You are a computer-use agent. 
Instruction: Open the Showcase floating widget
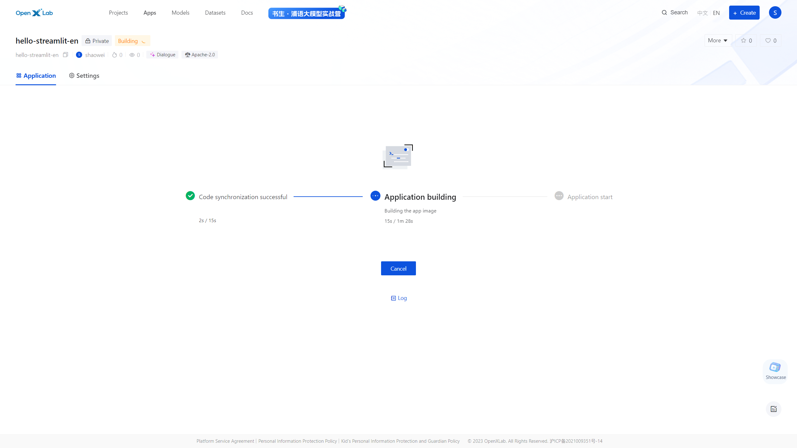pos(775,371)
